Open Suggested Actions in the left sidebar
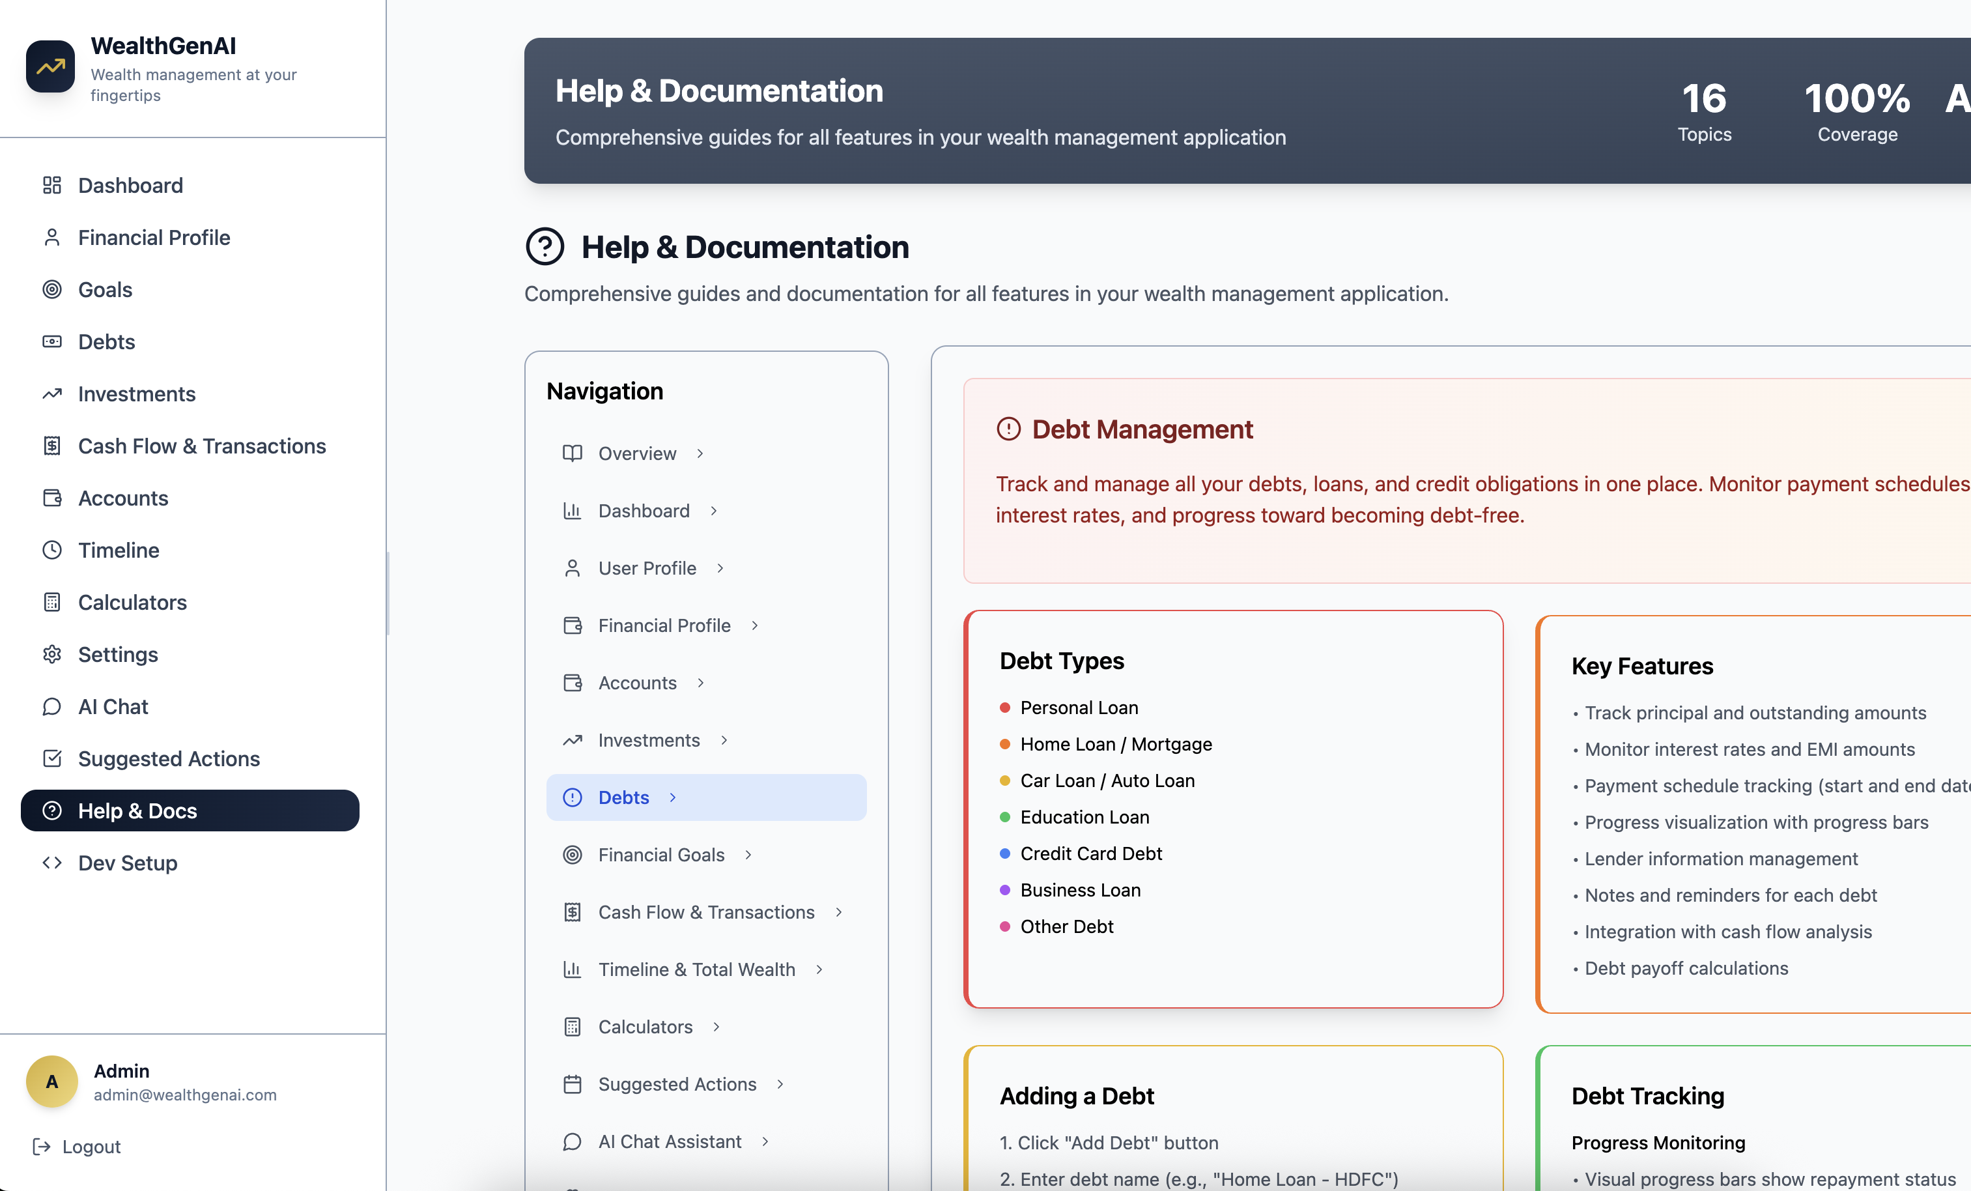The width and height of the screenshot is (1971, 1191). point(168,758)
